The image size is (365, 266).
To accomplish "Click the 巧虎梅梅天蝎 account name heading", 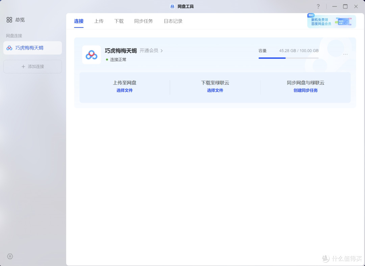I will click(121, 50).
